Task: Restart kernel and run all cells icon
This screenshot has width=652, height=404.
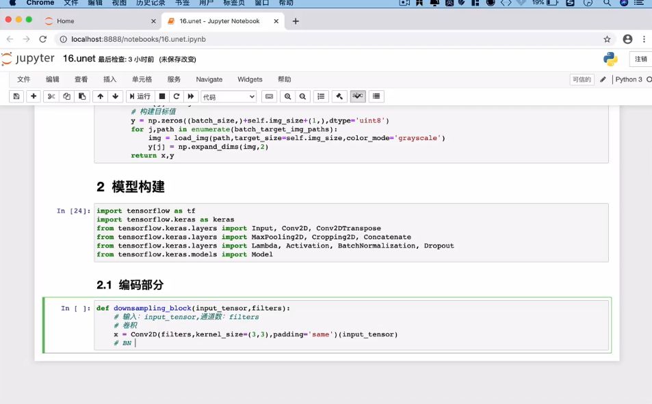Action: point(190,96)
